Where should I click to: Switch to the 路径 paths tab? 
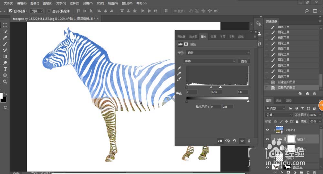[x=289, y=101]
